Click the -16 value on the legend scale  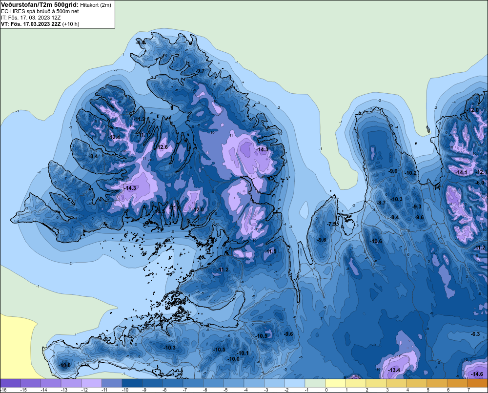[3, 390]
